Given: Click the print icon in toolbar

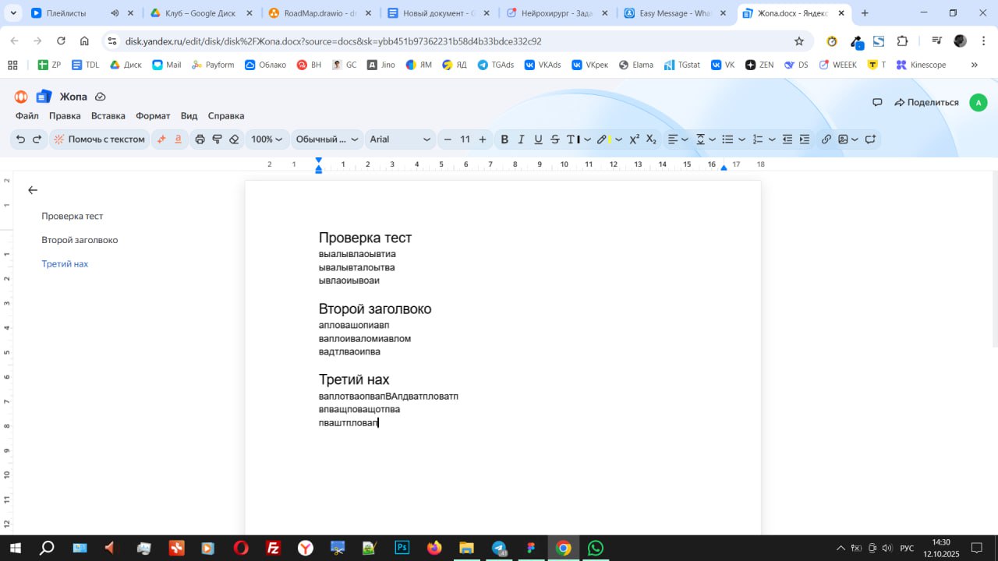Looking at the screenshot, I should (200, 139).
